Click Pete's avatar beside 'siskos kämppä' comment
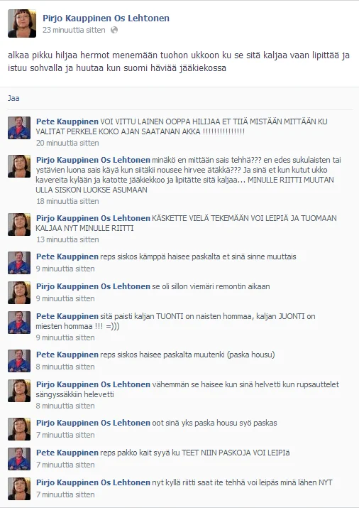This screenshot has width=359, height=508. pos(19,263)
